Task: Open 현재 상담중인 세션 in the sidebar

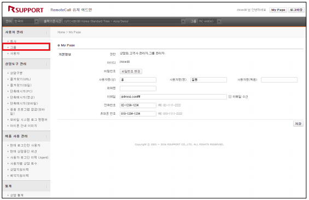Action: click(24, 151)
